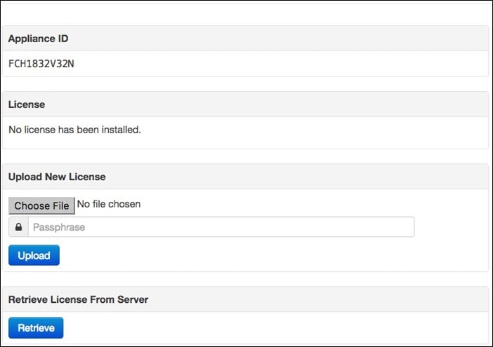This screenshot has width=493, height=347.
Task: Retrieve the license from the server
Action: tap(36, 327)
